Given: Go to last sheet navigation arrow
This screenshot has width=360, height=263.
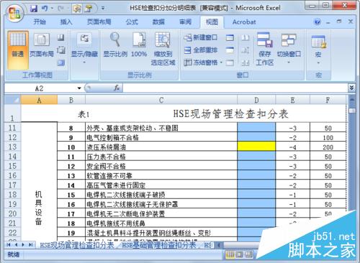Looking at the screenshot, I should click(31, 244).
